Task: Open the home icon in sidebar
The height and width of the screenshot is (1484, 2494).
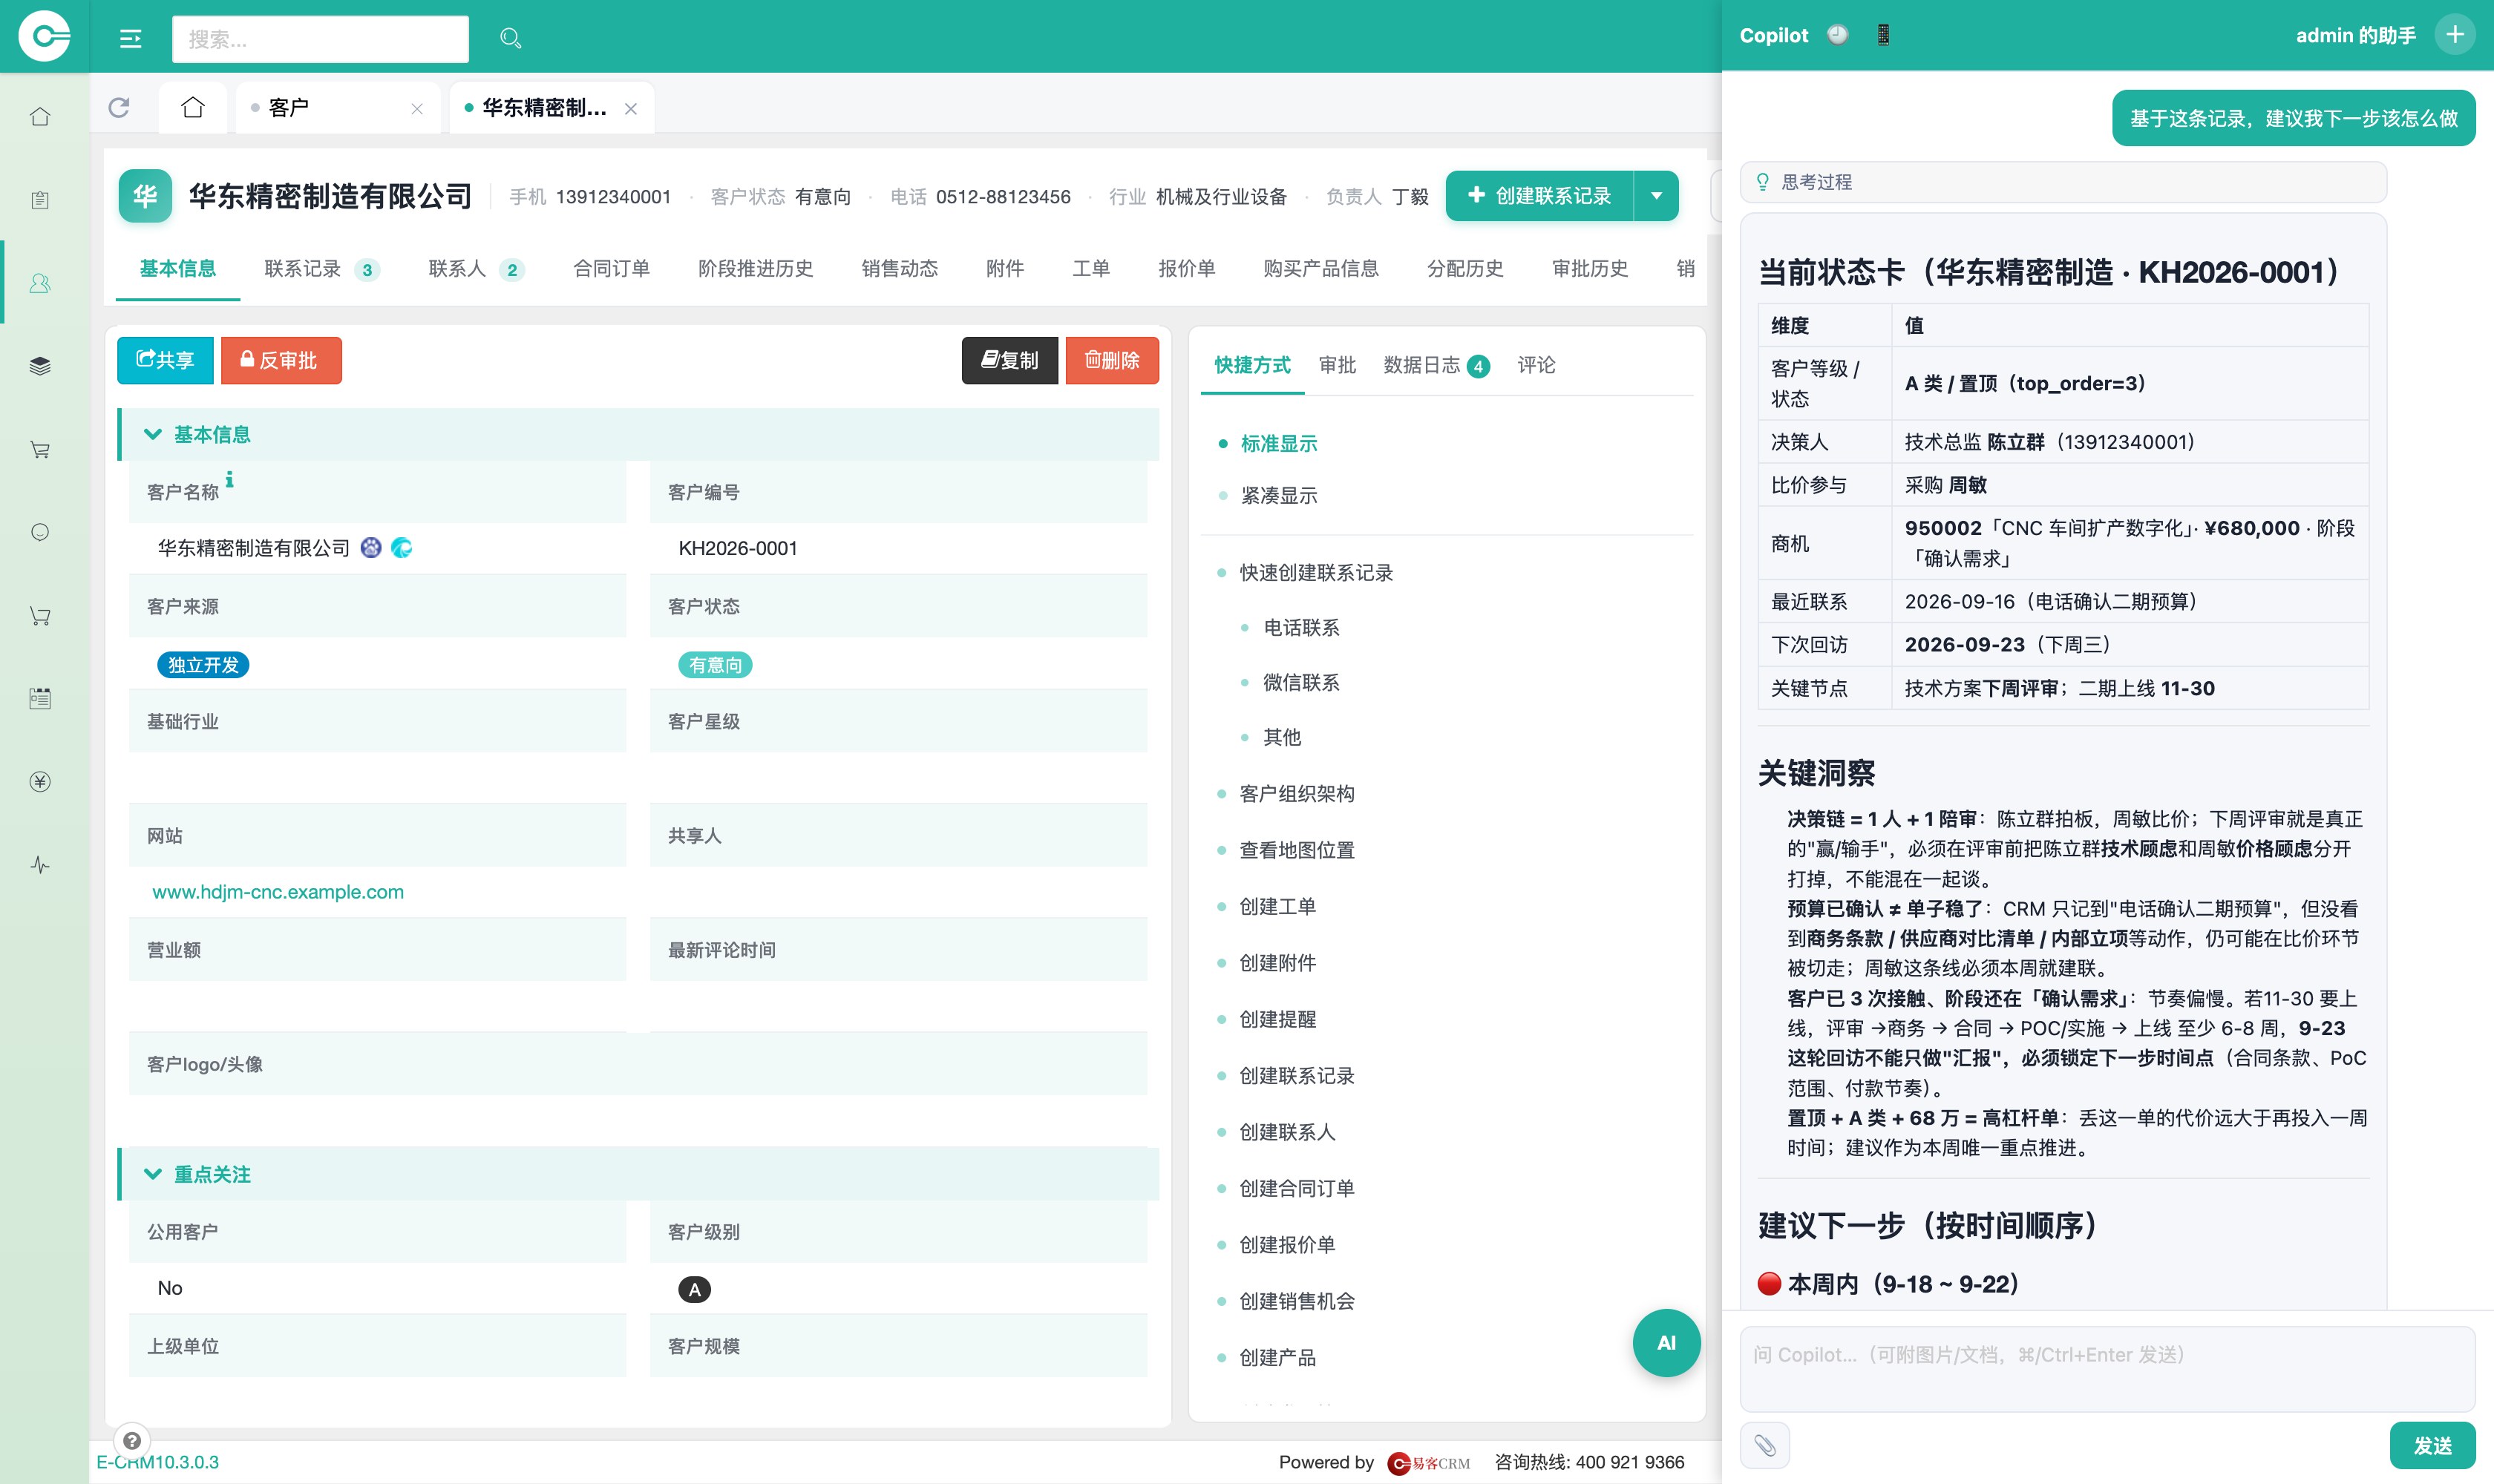Action: pos(40,117)
